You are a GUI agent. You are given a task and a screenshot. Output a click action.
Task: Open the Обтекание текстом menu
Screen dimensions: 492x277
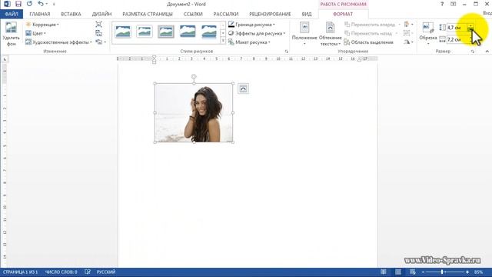[330, 34]
